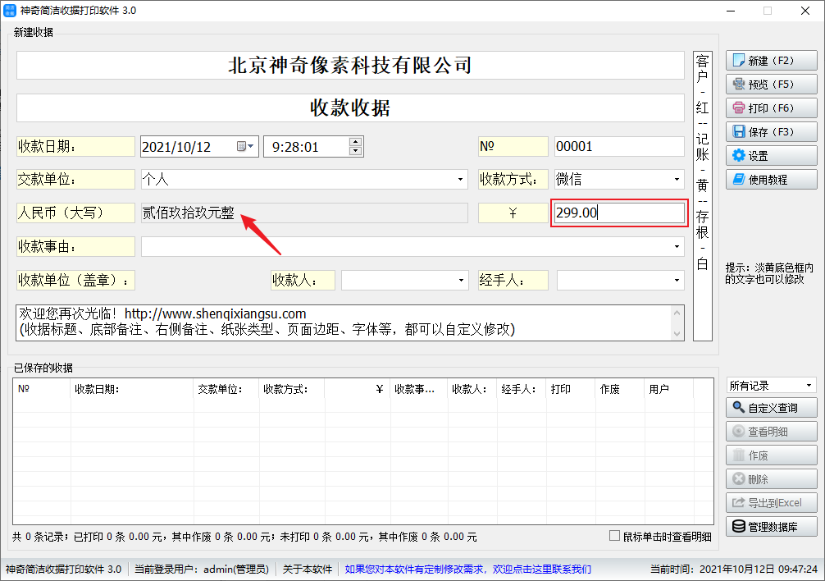
Task: Open print preview with 预览 (F5)
Action: [x=772, y=85]
